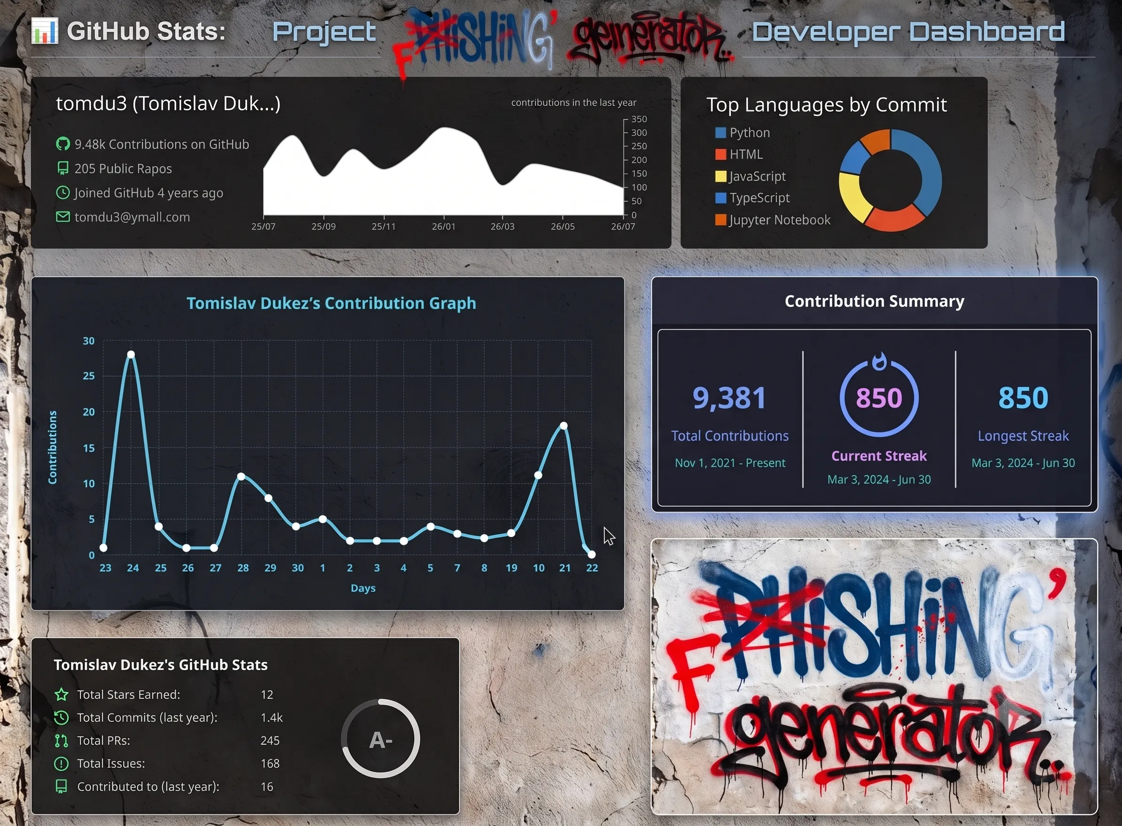Click the red HTML legend swatch
The height and width of the screenshot is (826, 1122).
click(721, 154)
